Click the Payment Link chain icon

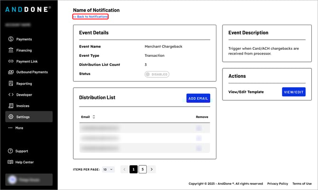pyautogui.click(x=11, y=61)
